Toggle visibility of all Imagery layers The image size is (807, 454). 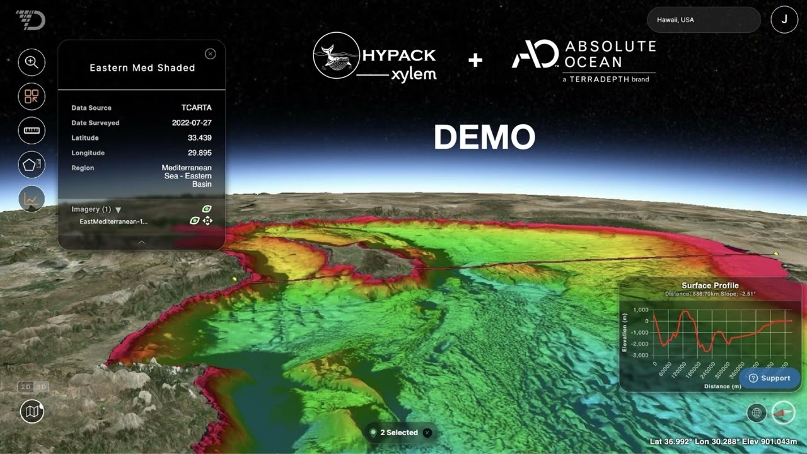[x=206, y=209]
